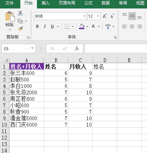
Task: Toggle italic formatting
Action: 45,26
